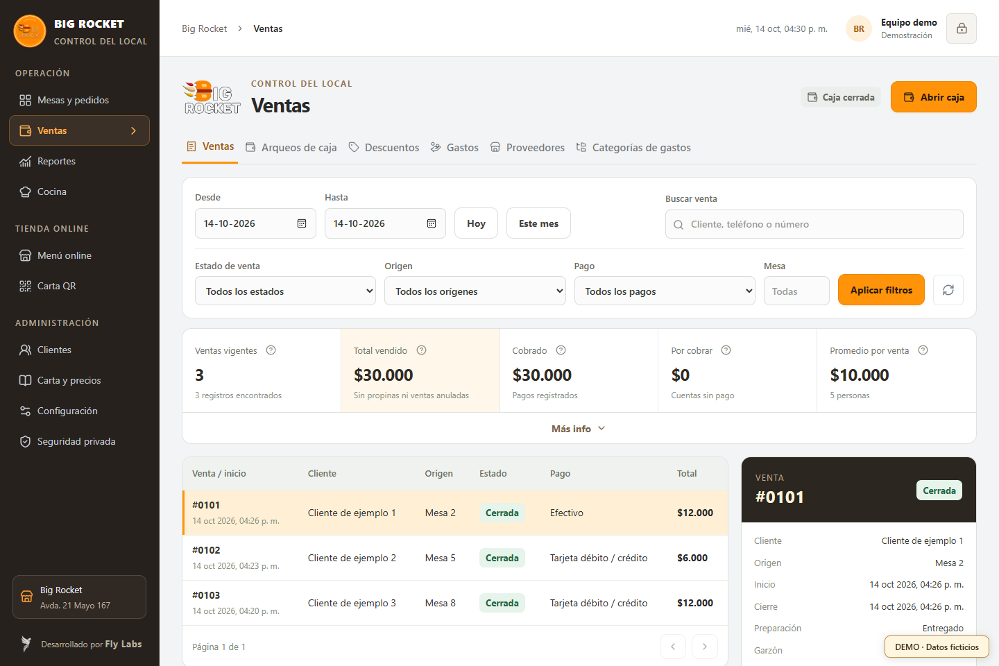Open Menú online in the sidebar
The image size is (999, 666).
(x=79, y=255)
